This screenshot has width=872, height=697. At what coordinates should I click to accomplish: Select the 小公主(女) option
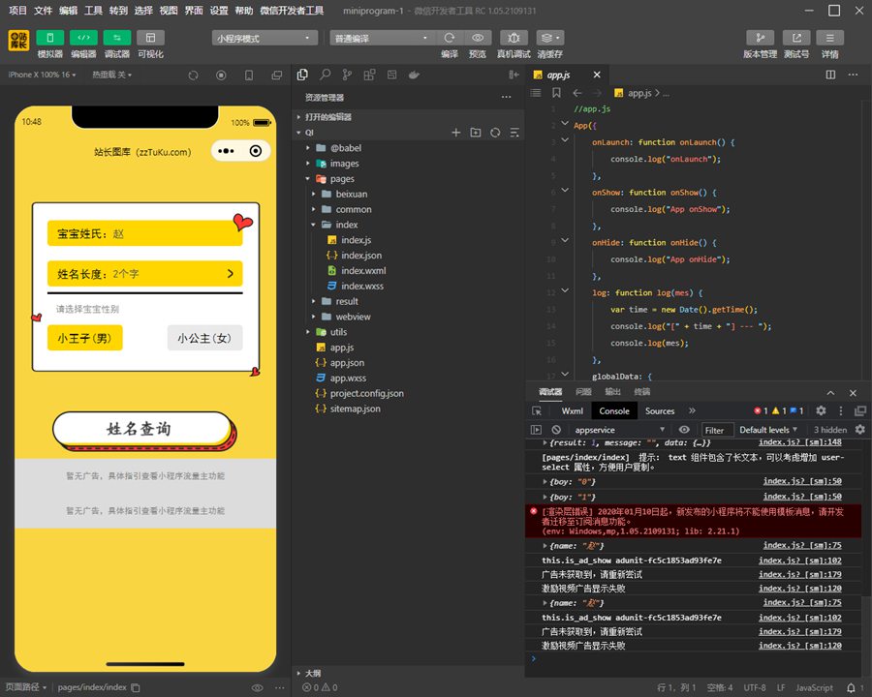click(x=204, y=338)
